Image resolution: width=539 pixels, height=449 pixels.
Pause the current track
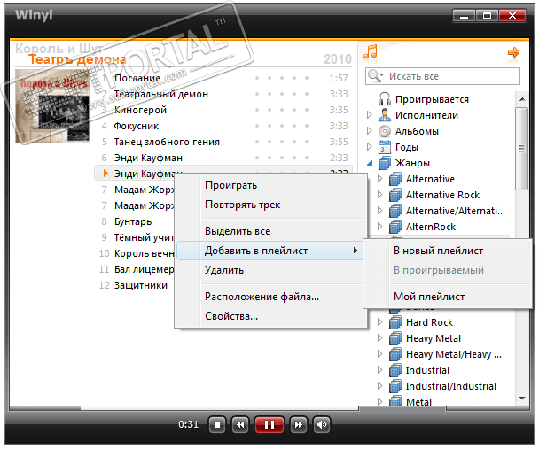click(x=269, y=425)
